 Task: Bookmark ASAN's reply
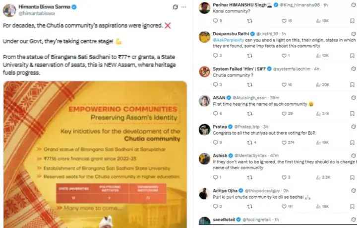[352, 114]
